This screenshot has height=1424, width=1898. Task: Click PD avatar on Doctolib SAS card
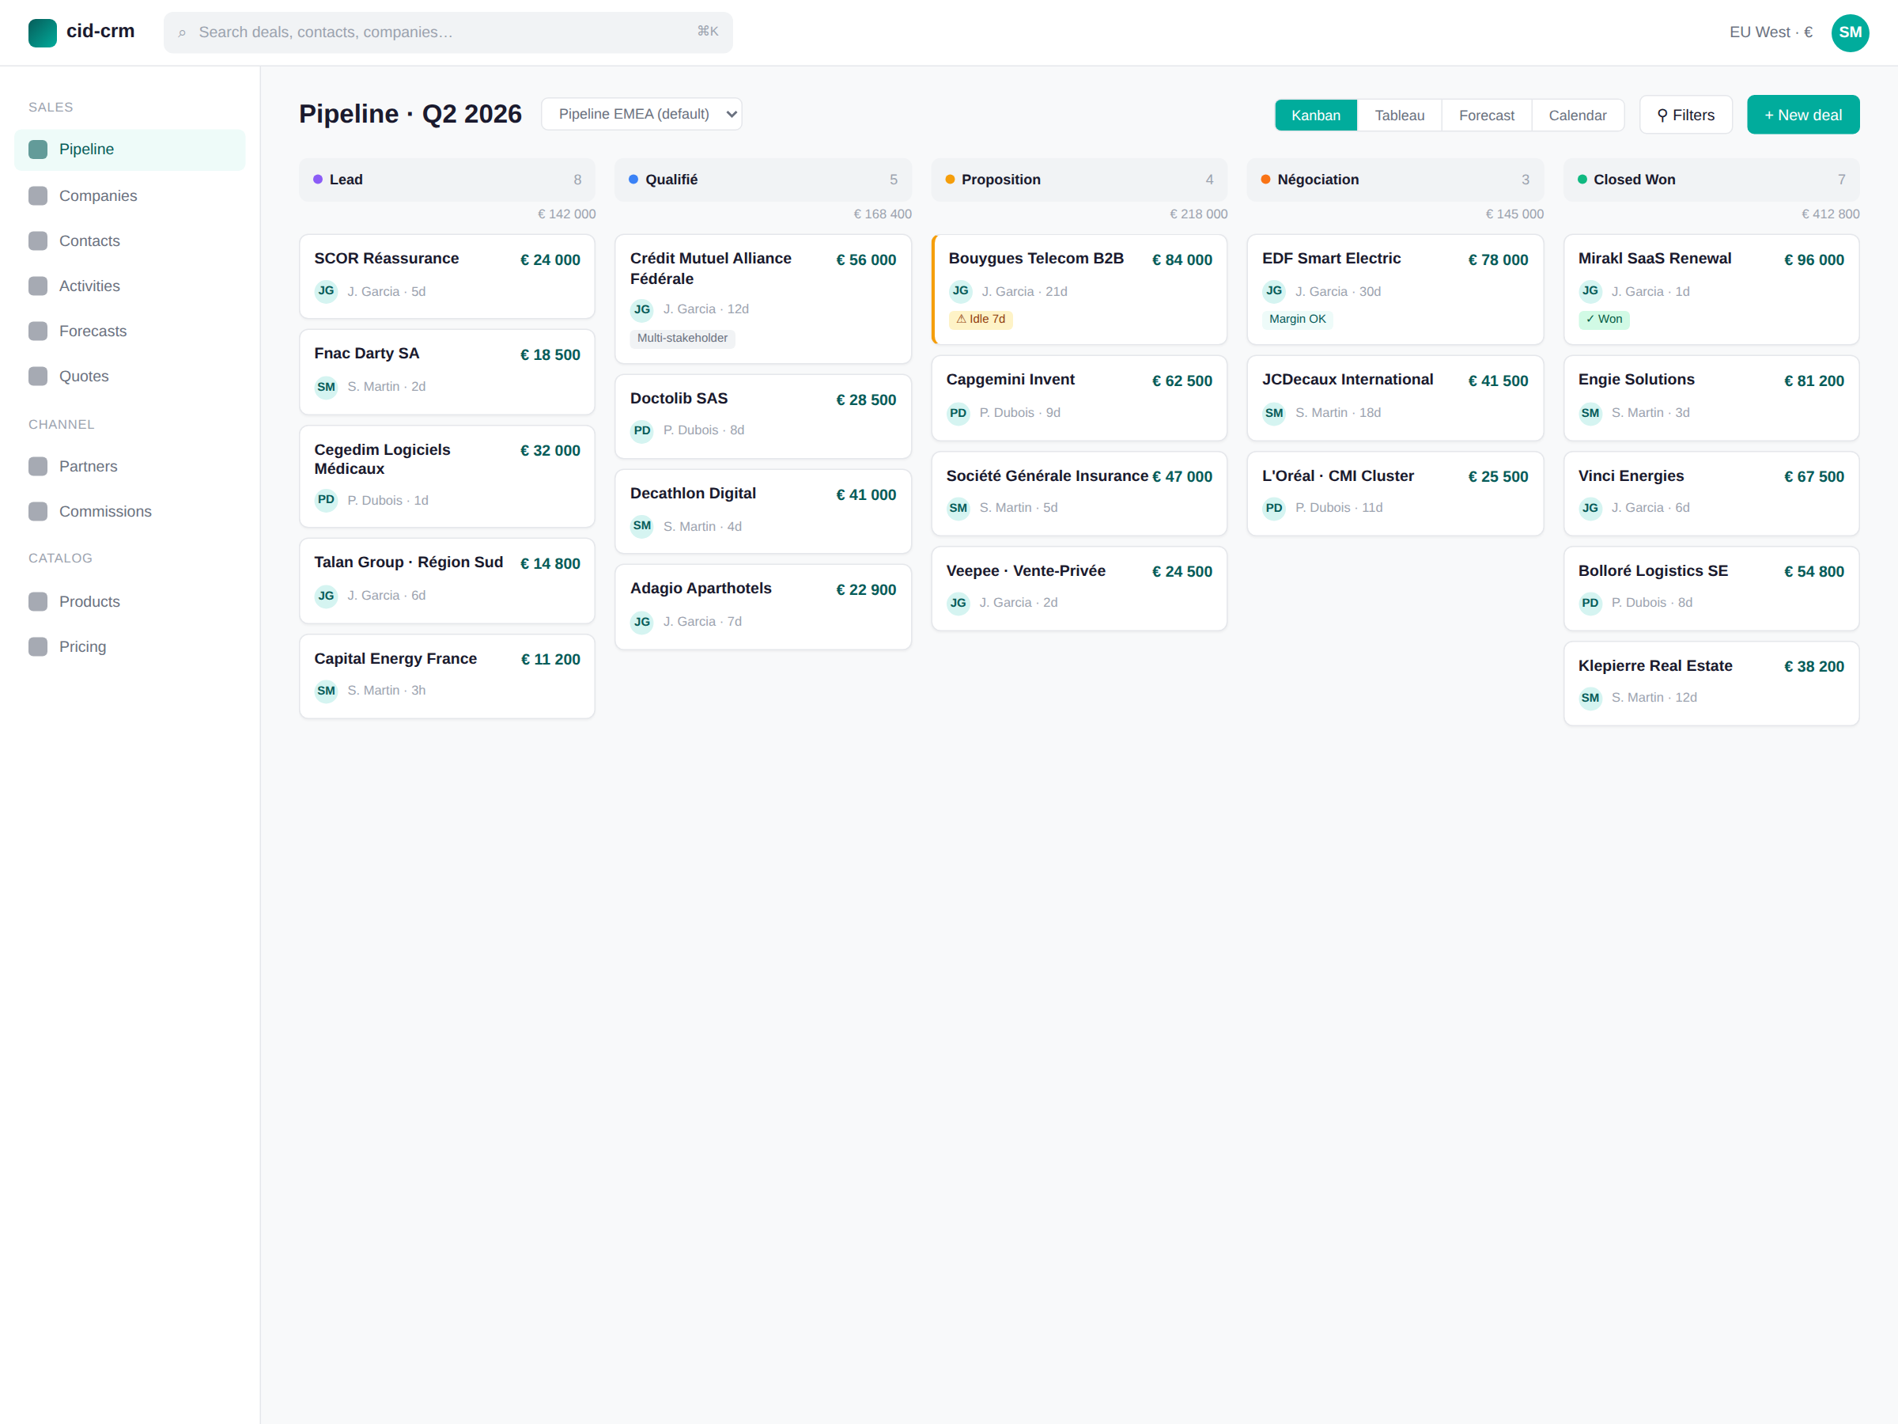coord(642,431)
